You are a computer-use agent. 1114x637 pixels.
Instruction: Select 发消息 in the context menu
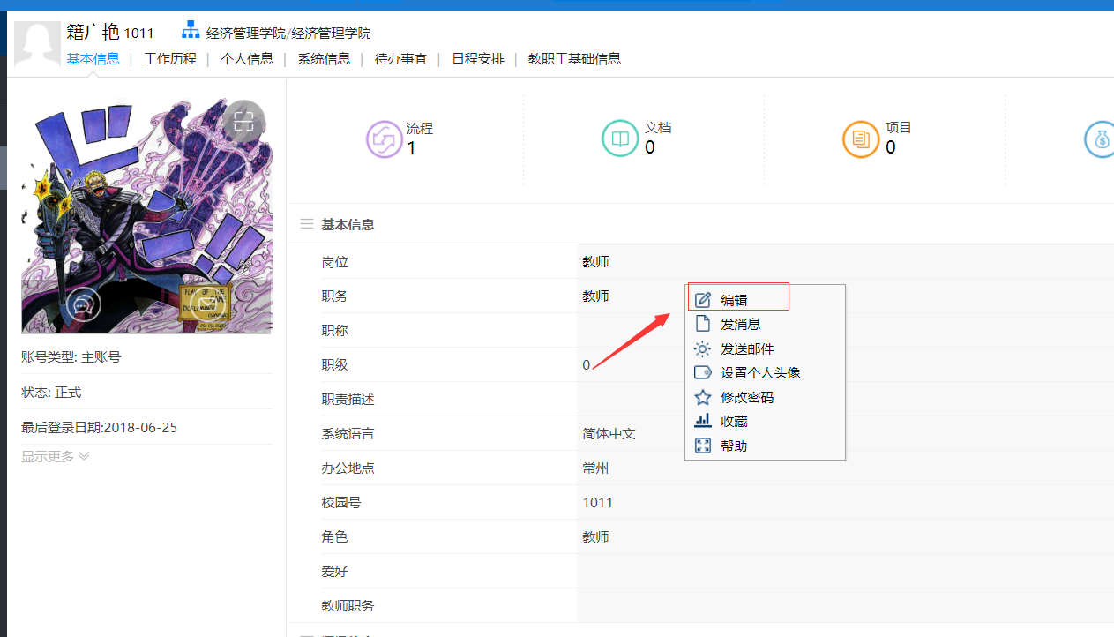click(x=740, y=325)
